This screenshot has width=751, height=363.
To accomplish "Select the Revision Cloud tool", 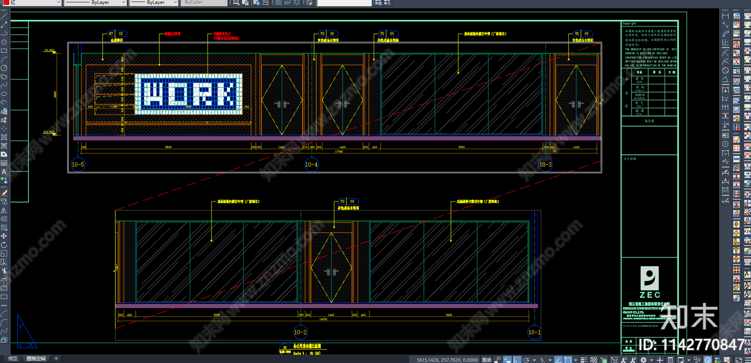I will pyautogui.click(x=4, y=77).
